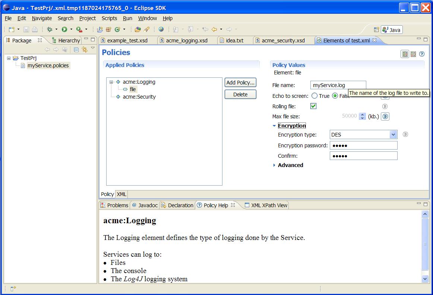The image size is (433, 295).
Task: Open the Scripts menu
Action: pyautogui.click(x=109, y=18)
